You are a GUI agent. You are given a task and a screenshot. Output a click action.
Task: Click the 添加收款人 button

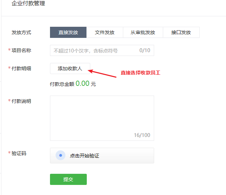click(70, 68)
